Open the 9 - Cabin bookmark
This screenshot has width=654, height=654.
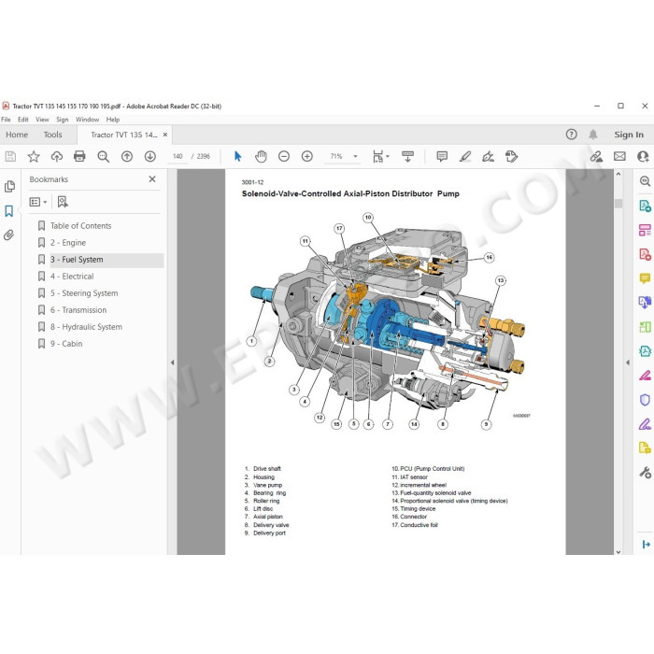(66, 344)
